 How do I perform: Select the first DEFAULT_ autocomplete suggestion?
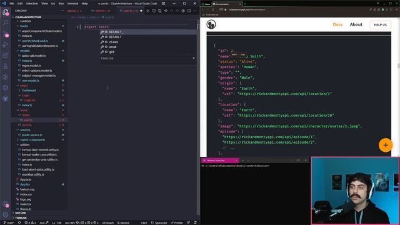click(x=147, y=32)
